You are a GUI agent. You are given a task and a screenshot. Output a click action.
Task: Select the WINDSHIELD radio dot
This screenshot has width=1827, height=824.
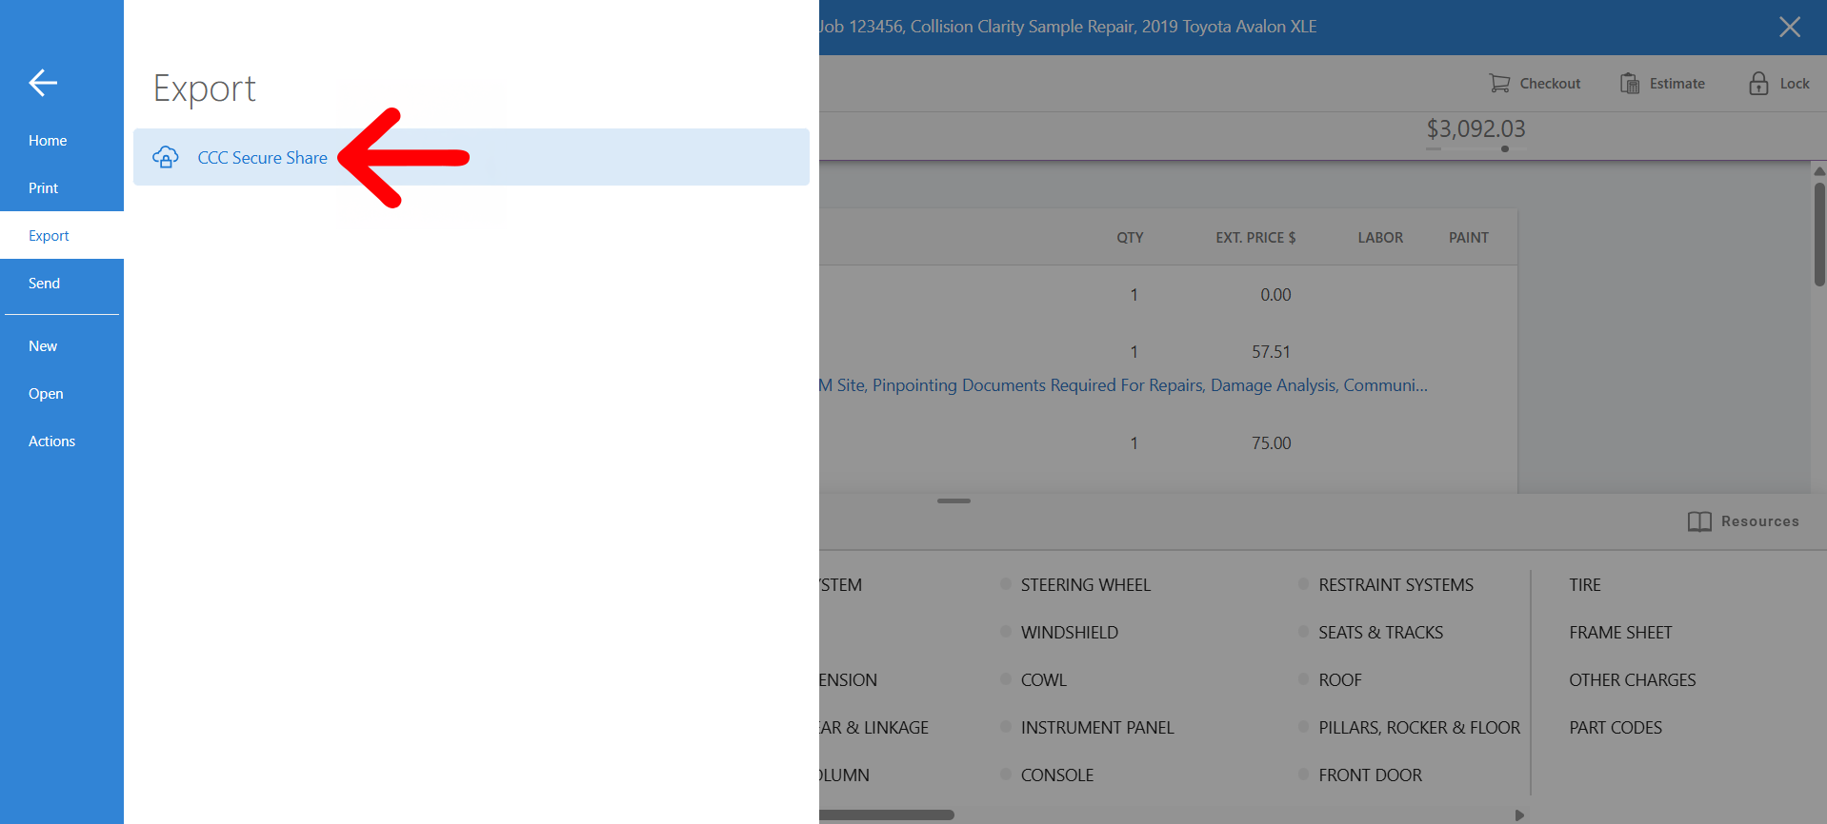[1006, 632]
